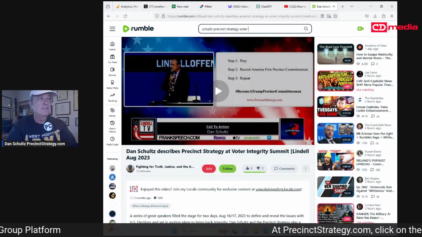
Task: Open Fighting for Truth, Justice channel name
Action: [165, 167]
